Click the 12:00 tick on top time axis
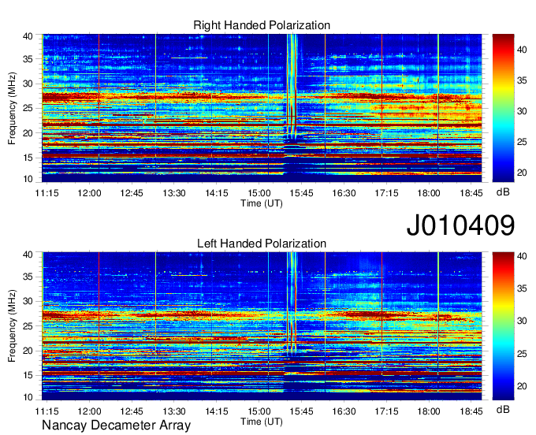The width and height of the screenshot is (536, 435). tap(89, 193)
